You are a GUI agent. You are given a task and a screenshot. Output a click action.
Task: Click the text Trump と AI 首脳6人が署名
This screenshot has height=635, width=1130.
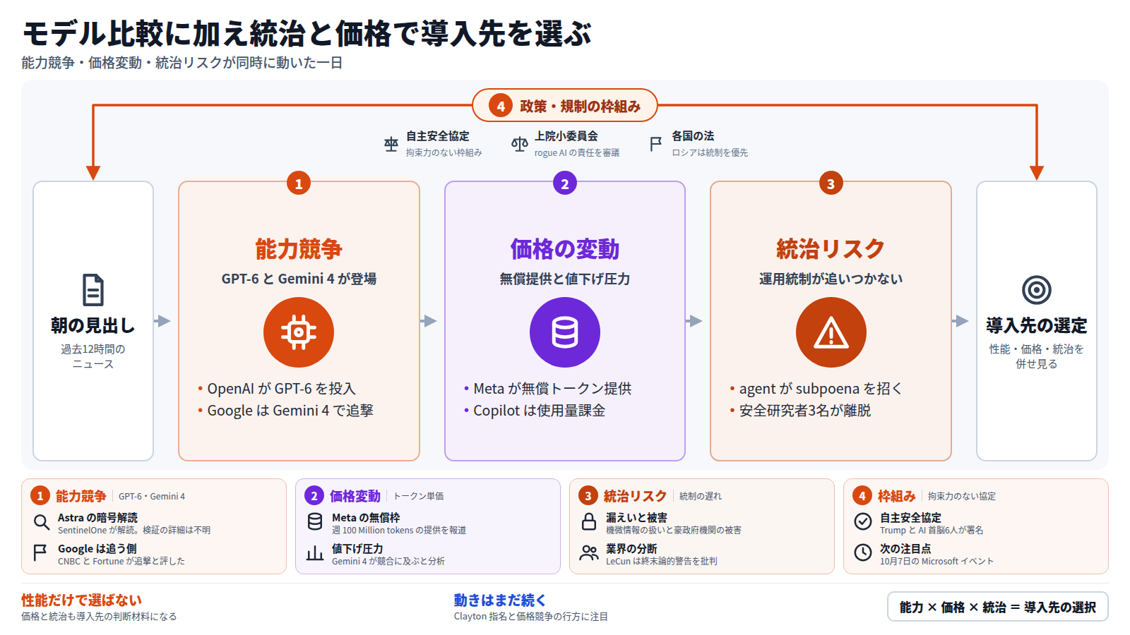932,531
